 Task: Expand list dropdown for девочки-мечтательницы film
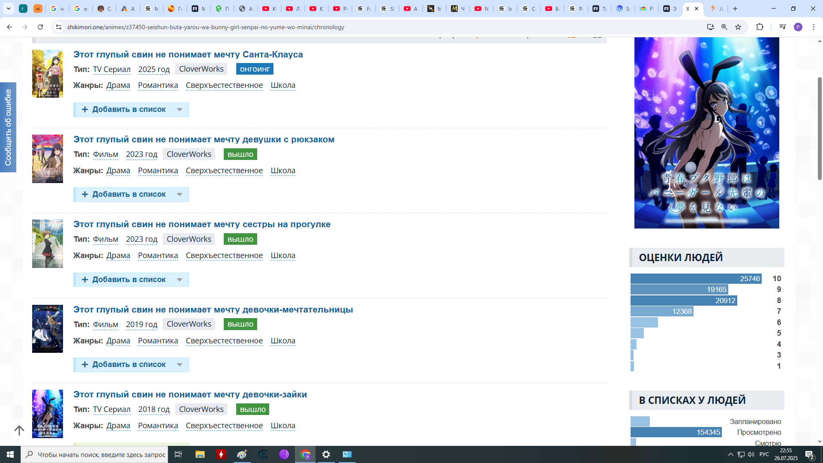[x=180, y=365]
